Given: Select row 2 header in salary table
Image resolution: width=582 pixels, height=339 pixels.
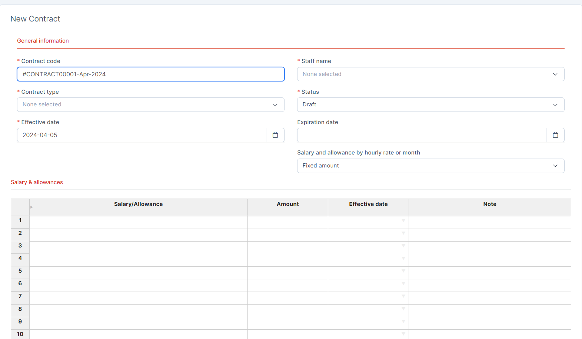Looking at the screenshot, I should click(x=20, y=233).
